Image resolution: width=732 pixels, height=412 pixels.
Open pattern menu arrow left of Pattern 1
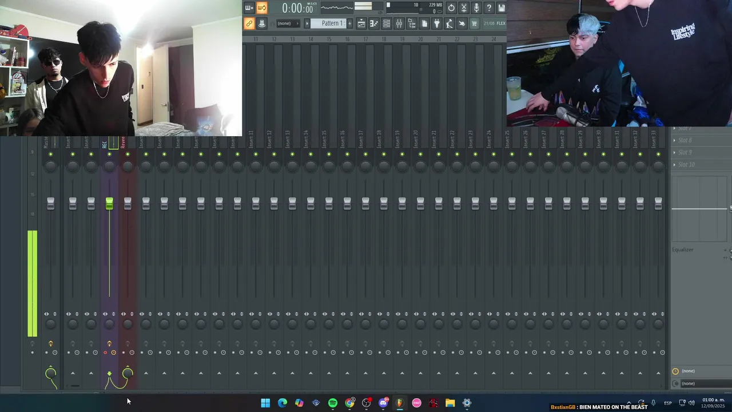[307, 23]
